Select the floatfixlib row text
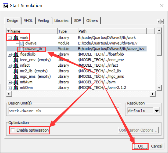The image size is (168, 153). [28, 54]
